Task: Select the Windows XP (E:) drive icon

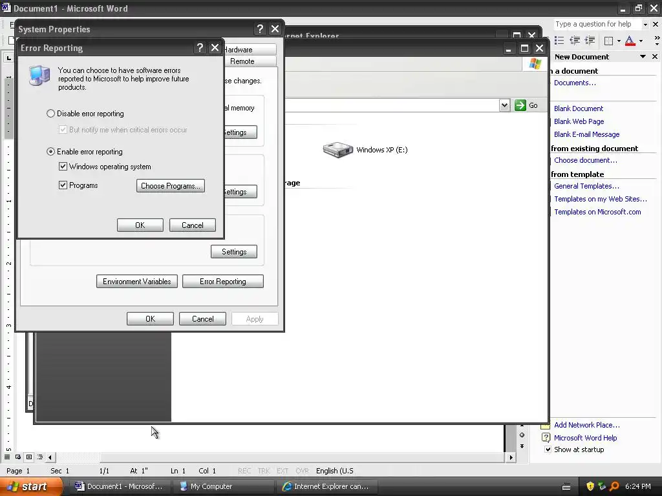Action: tap(337, 150)
